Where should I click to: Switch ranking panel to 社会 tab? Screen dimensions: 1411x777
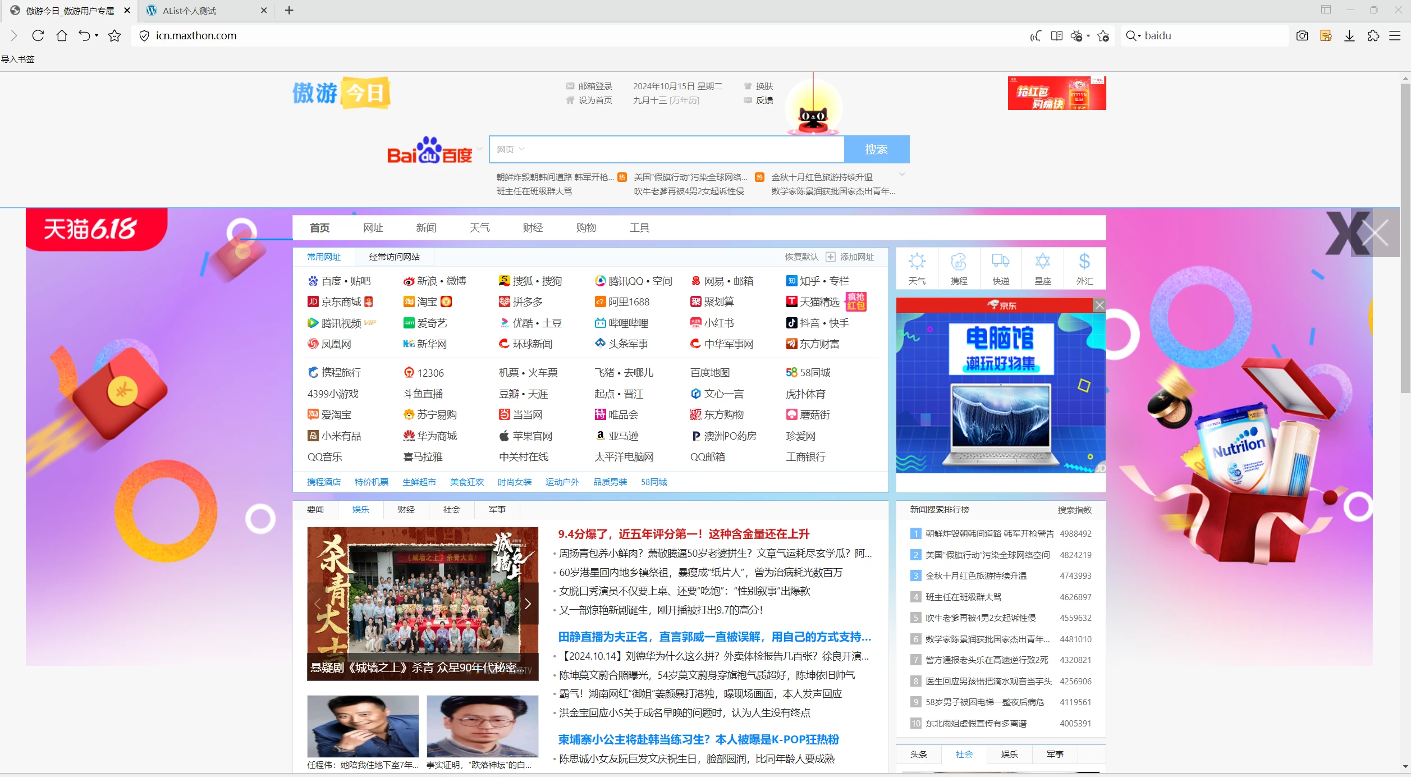(964, 754)
